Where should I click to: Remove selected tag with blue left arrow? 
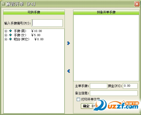(68, 71)
